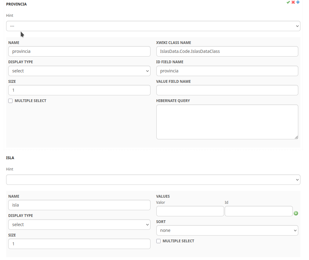The height and width of the screenshot is (260, 309).
Task: Open the Sort dropdown set to none
Action: tap(227, 230)
